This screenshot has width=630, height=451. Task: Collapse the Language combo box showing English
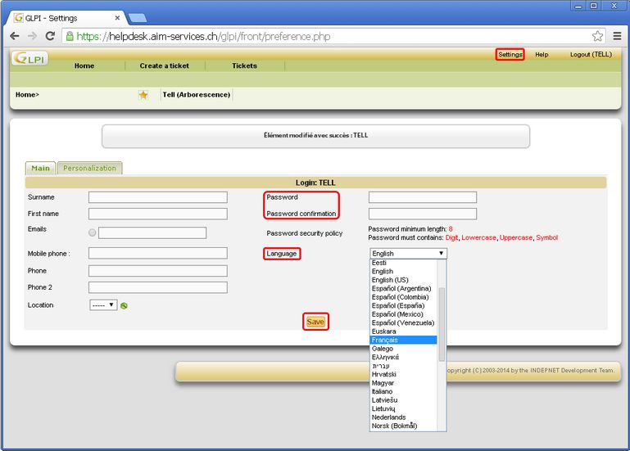click(408, 254)
